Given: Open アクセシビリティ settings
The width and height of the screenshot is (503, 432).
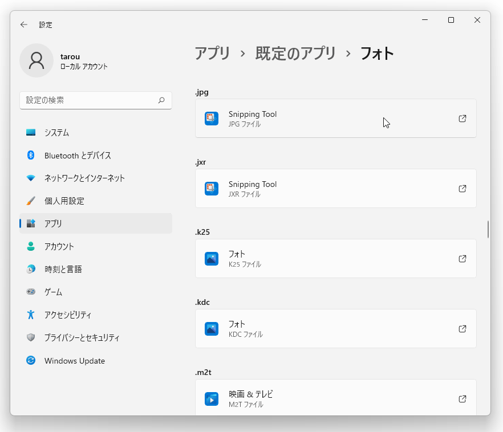Looking at the screenshot, I should coord(96,315).
